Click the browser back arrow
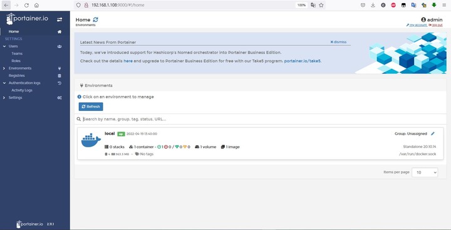The width and height of the screenshot is (451, 230). click(x=6, y=5)
